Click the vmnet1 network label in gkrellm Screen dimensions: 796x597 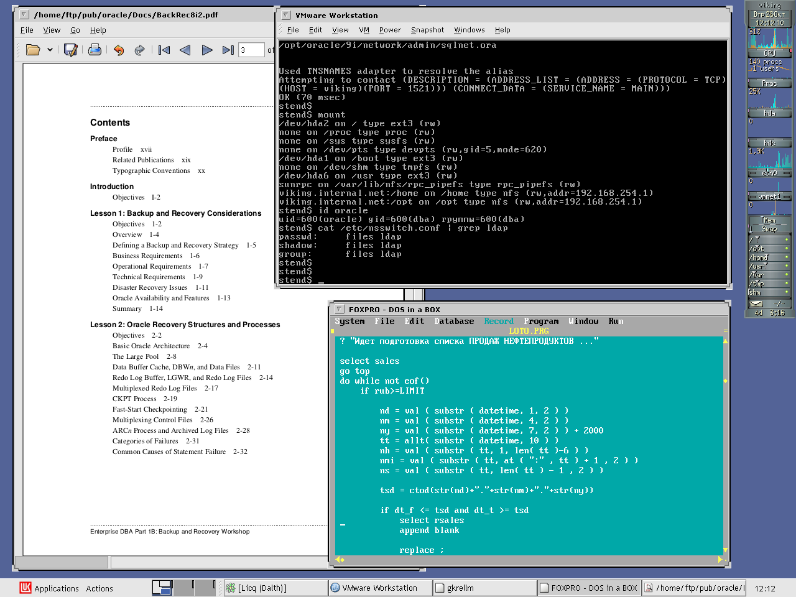(769, 197)
